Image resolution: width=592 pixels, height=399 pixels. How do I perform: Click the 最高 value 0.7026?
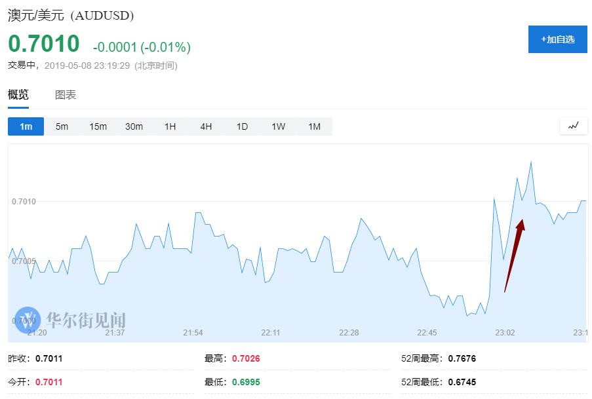tap(246, 358)
